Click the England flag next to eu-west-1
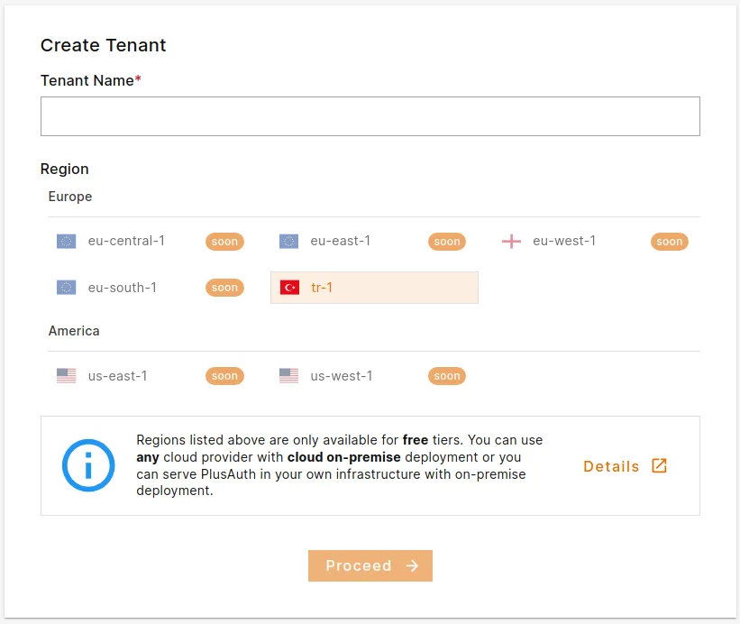 (510, 241)
